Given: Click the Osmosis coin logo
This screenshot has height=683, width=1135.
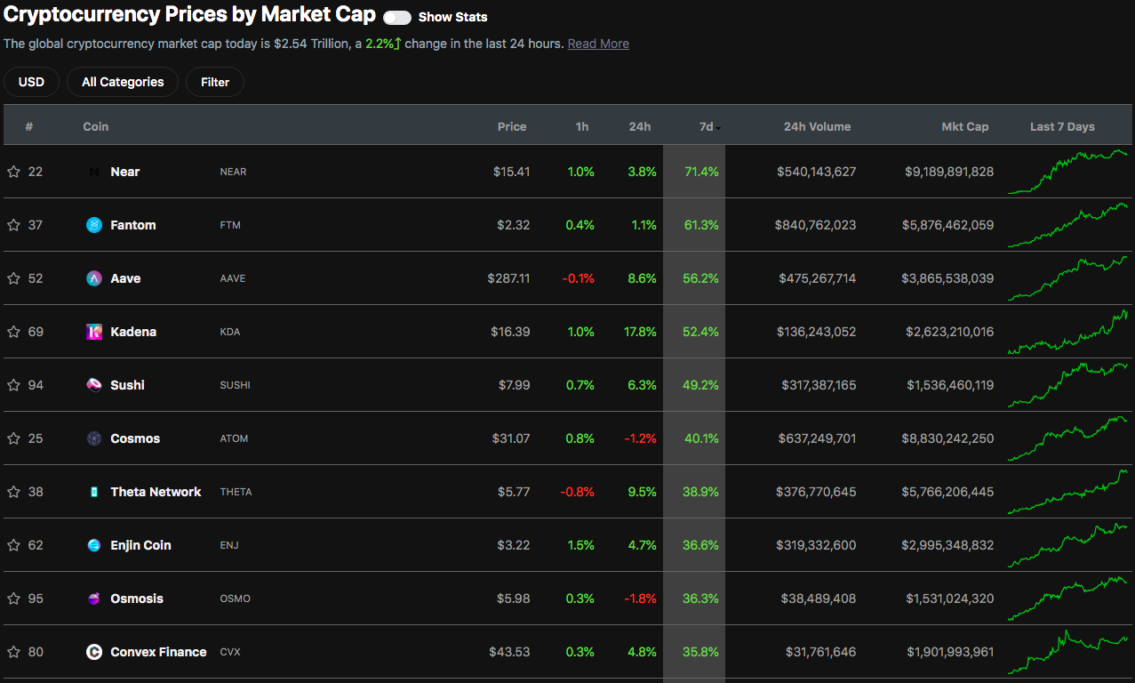Looking at the screenshot, I should [x=94, y=599].
